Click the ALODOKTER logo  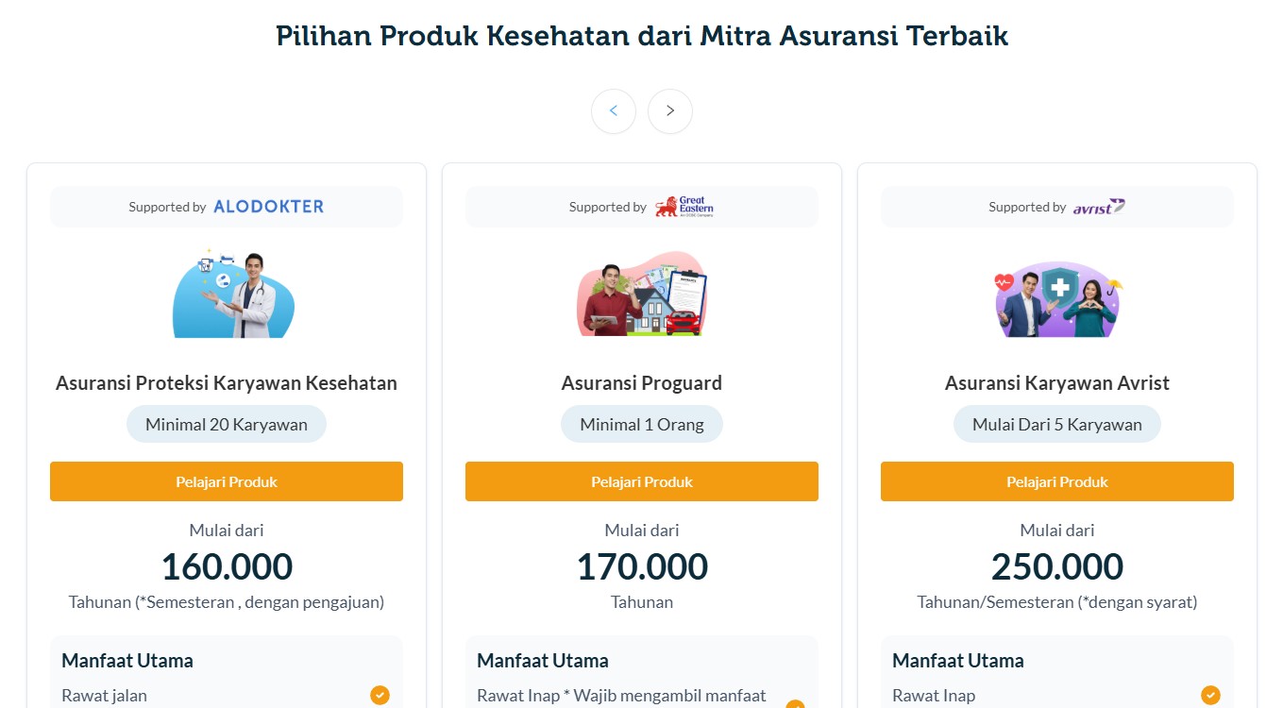[x=267, y=206]
